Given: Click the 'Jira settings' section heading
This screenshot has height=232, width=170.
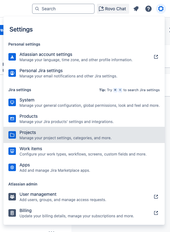Looking at the screenshot, I should coord(20,90).
